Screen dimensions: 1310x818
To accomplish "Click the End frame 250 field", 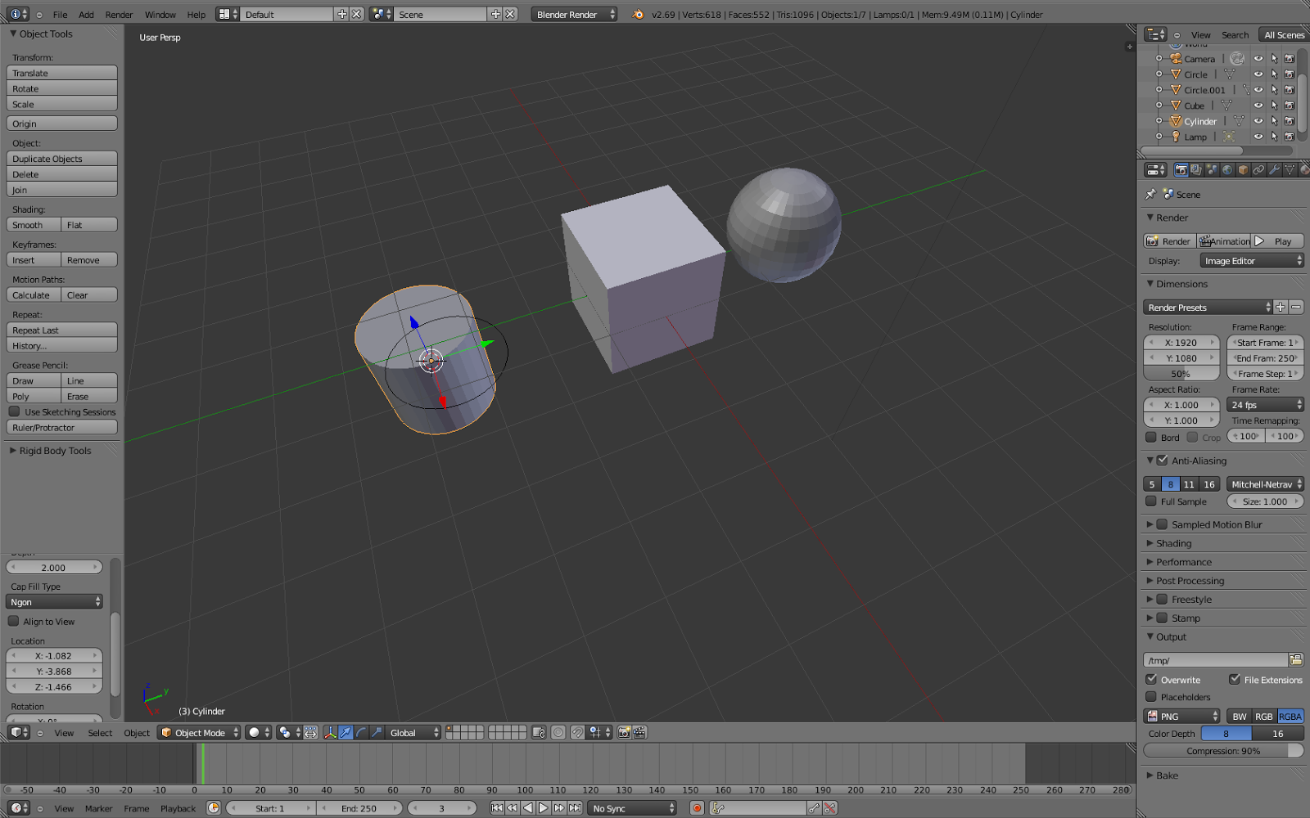I will (x=1264, y=357).
